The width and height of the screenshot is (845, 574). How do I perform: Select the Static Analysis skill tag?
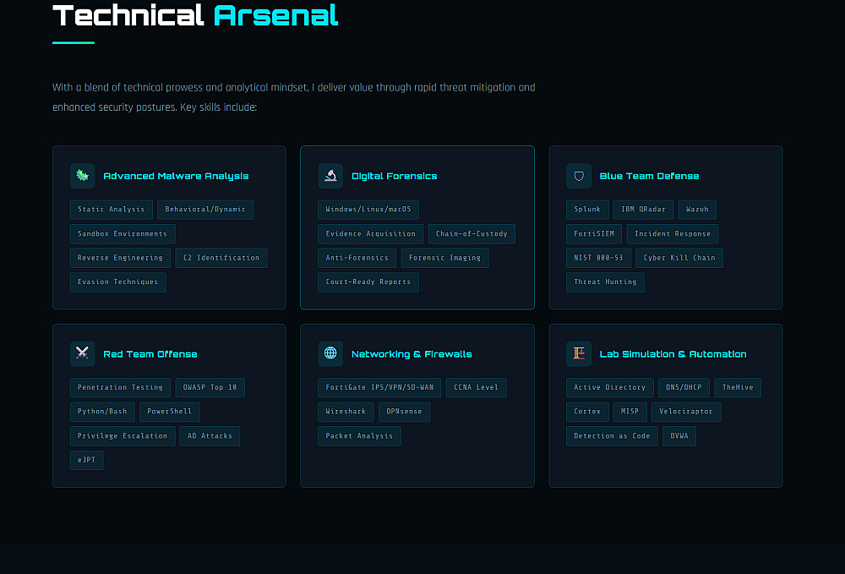click(112, 210)
